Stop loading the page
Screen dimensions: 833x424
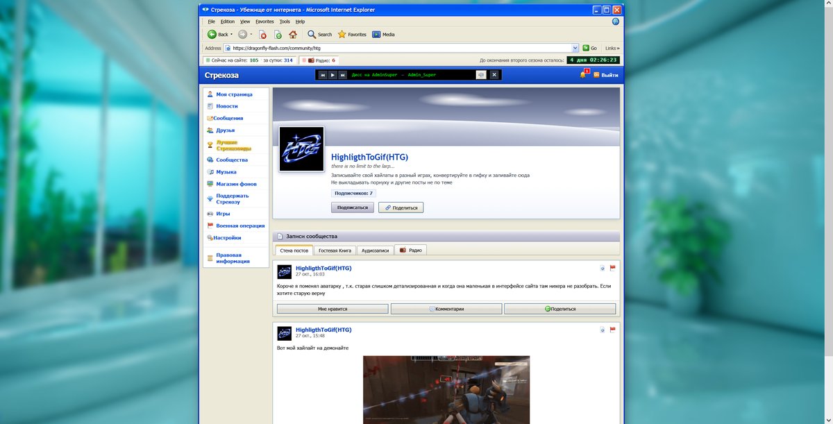coord(263,34)
